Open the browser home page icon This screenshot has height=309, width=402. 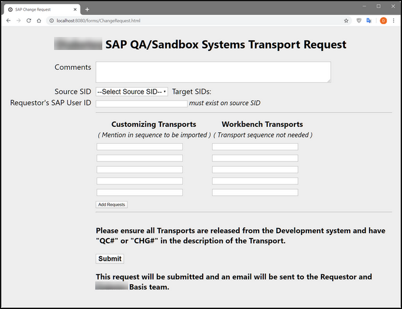click(x=39, y=21)
